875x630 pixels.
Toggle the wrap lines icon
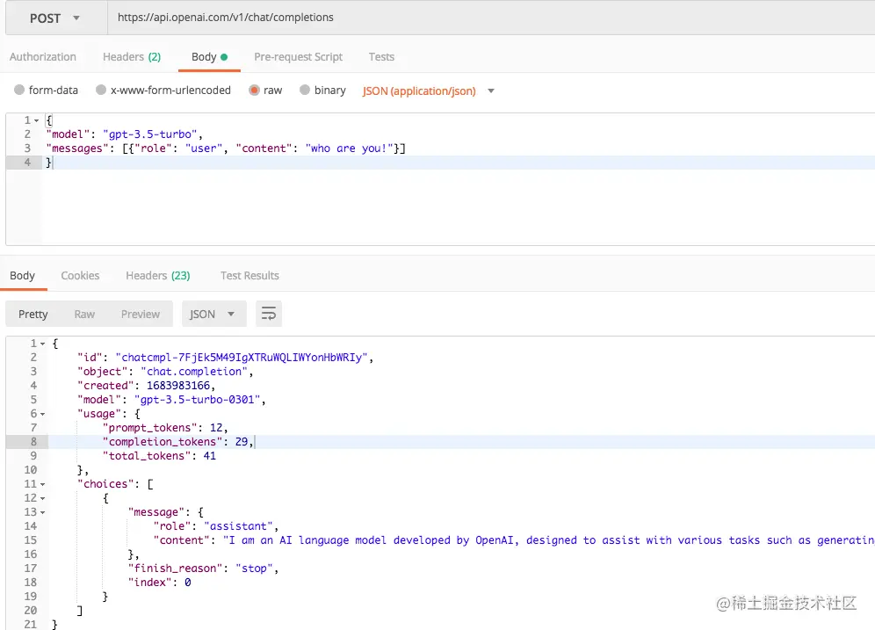pos(269,315)
